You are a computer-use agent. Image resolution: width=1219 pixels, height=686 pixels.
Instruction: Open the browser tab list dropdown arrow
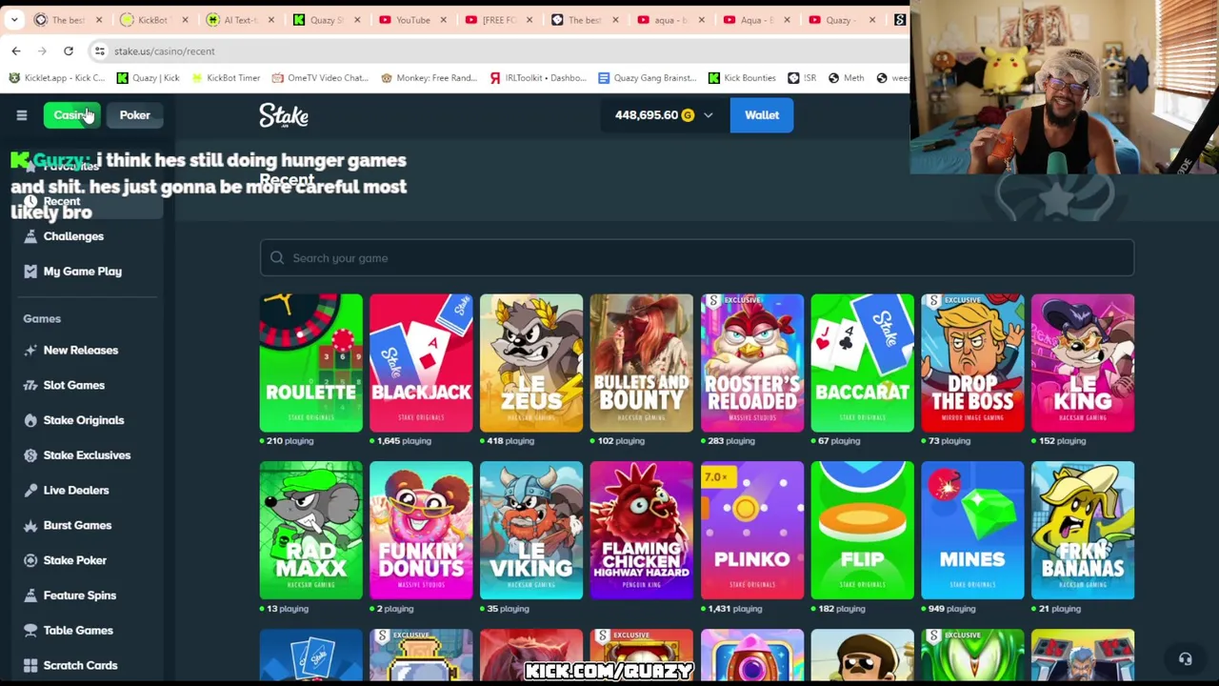[14, 19]
